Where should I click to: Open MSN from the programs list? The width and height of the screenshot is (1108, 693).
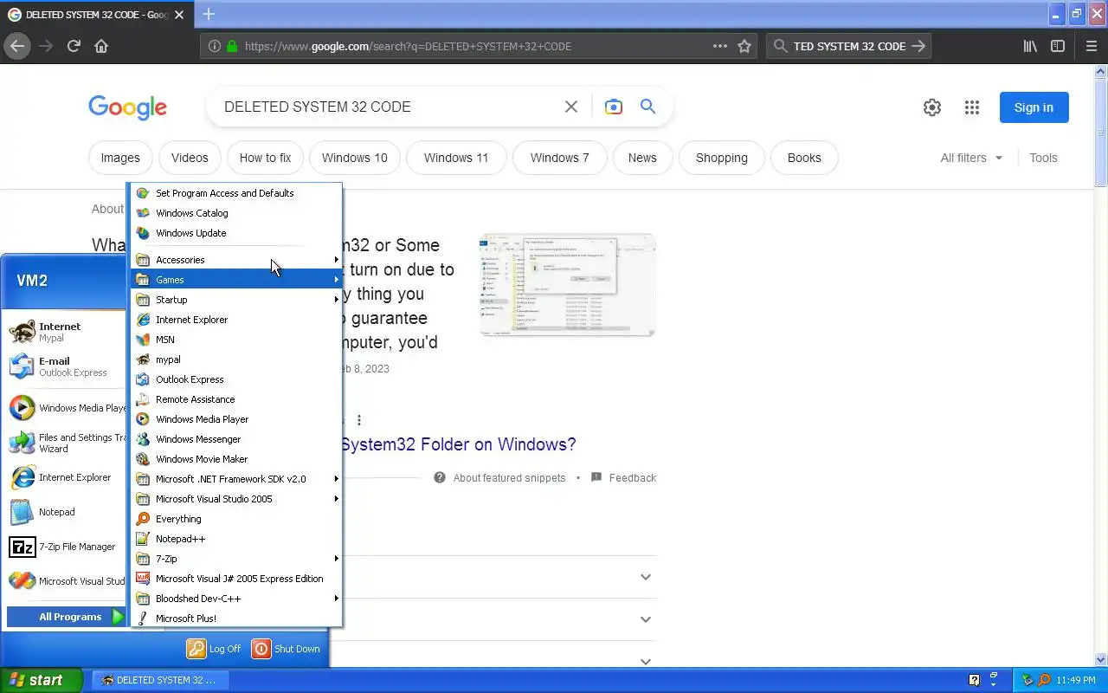tap(236, 340)
